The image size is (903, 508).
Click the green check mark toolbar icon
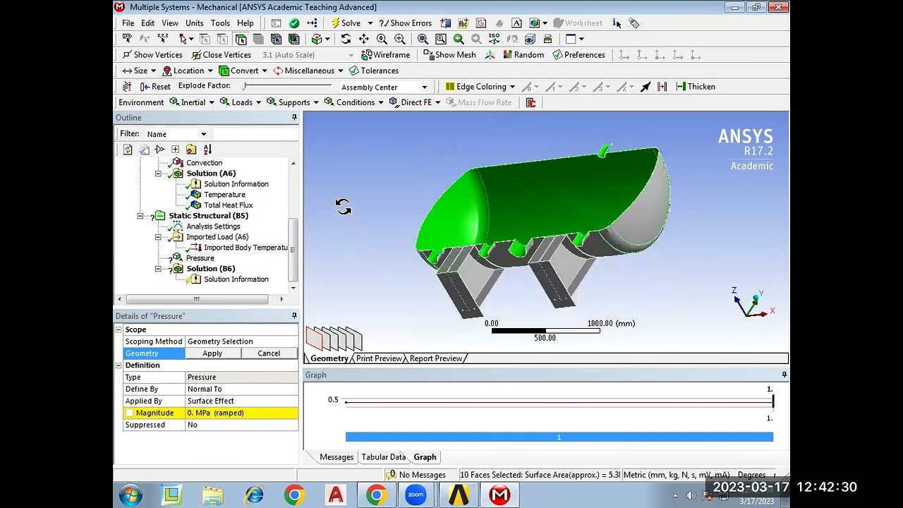pos(294,23)
